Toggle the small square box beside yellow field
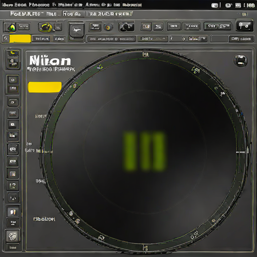This screenshot has height=257, width=257. pyautogui.click(x=6, y=38)
